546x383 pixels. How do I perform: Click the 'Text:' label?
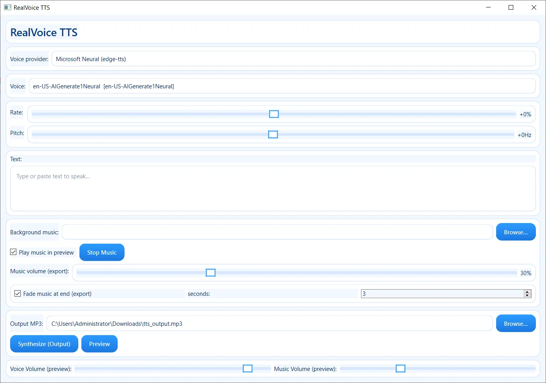(16, 159)
